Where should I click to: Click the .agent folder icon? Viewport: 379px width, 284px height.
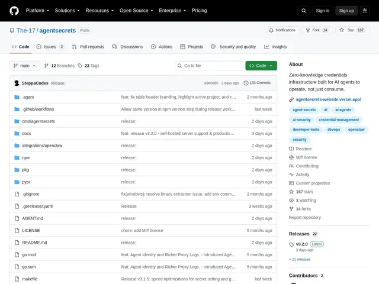tap(17, 97)
